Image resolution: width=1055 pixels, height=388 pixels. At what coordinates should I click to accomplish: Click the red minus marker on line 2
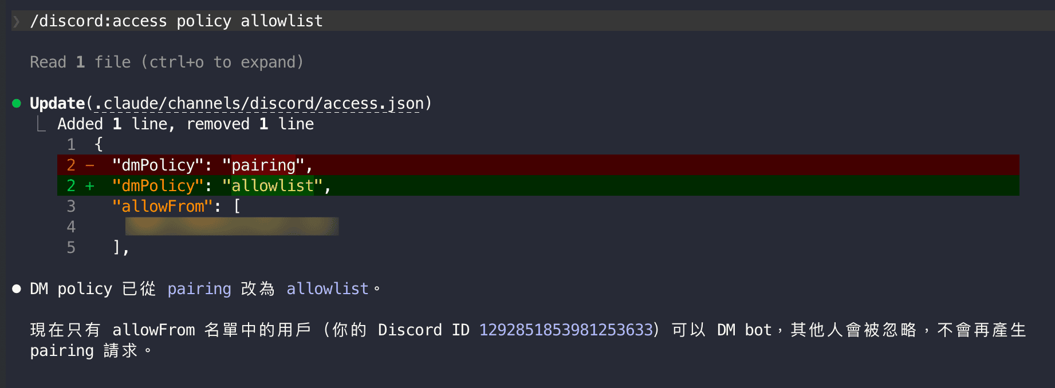90,165
